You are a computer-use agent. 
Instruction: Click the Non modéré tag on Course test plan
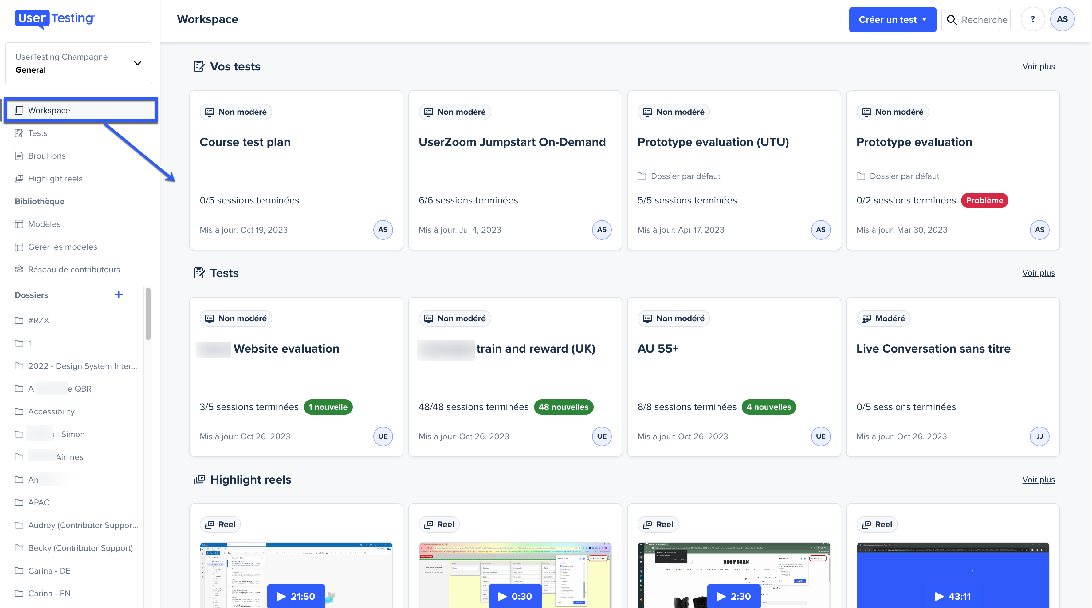tap(236, 112)
